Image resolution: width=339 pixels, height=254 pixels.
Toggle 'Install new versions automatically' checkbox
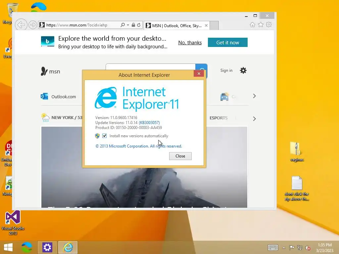[104, 136]
